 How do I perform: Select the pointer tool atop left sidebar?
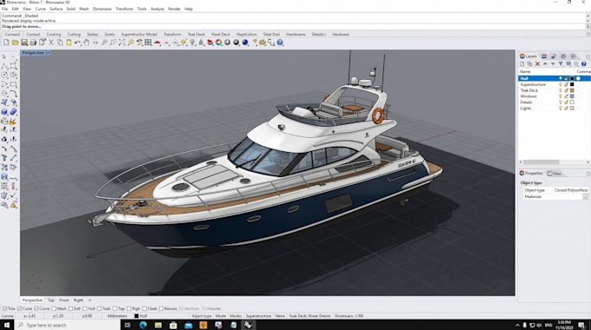point(4,56)
